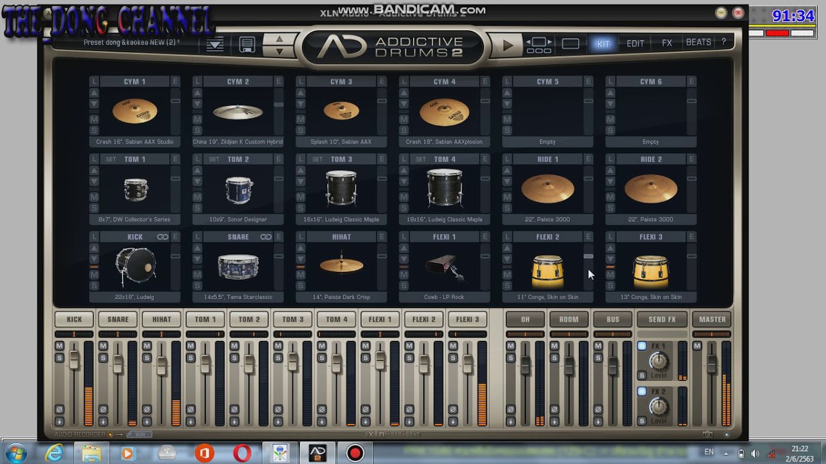Start playback with the Play button
This screenshot has height=464, width=826.
pos(508,45)
